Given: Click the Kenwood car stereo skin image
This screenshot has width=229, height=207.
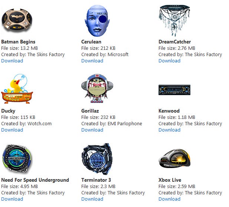Looking at the screenshot, I should pyautogui.click(x=174, y=90).
